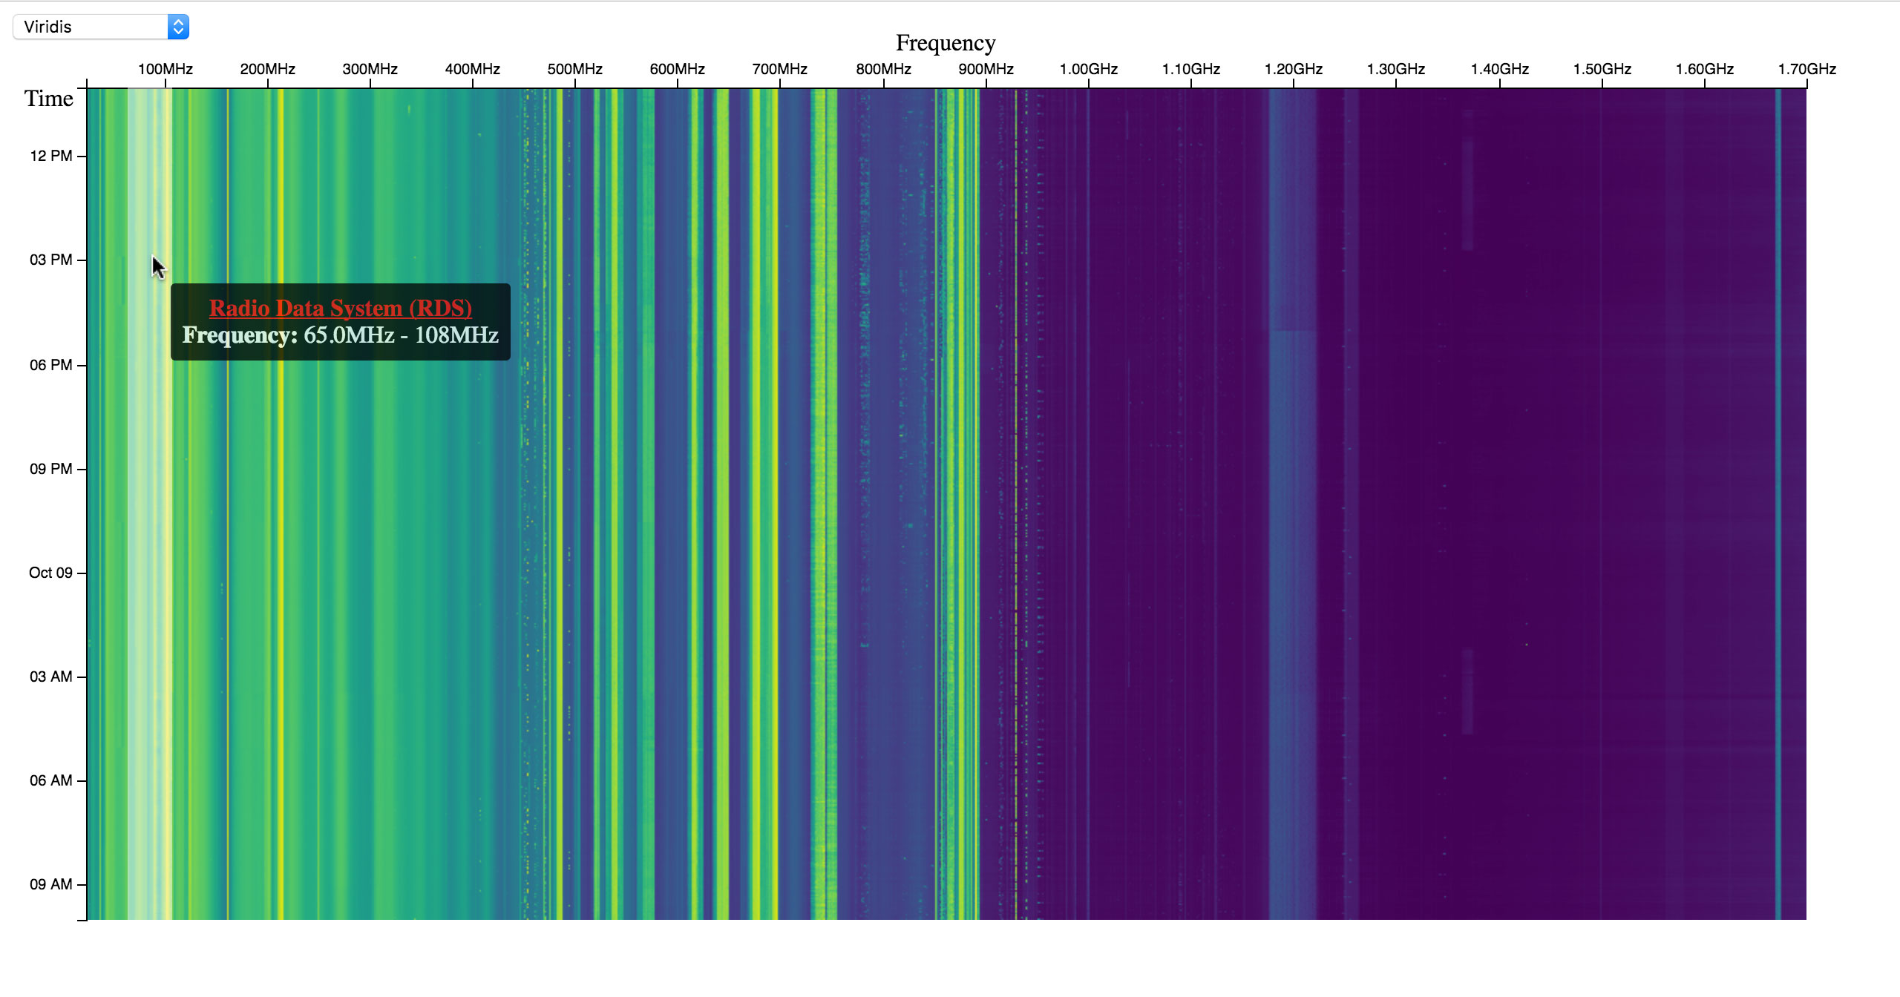
Task: Click the 03 AM time label
Action: coord(50,677)
